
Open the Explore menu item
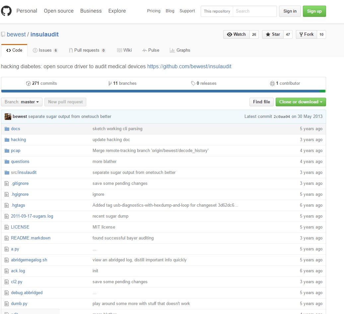[117, 11]
